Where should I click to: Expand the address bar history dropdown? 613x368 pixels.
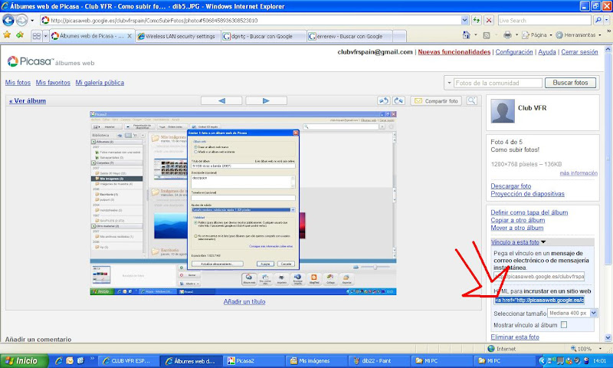click(x=464, y=21)
